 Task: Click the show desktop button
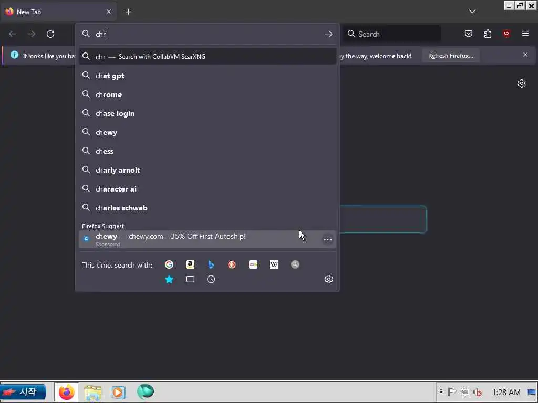532,392
